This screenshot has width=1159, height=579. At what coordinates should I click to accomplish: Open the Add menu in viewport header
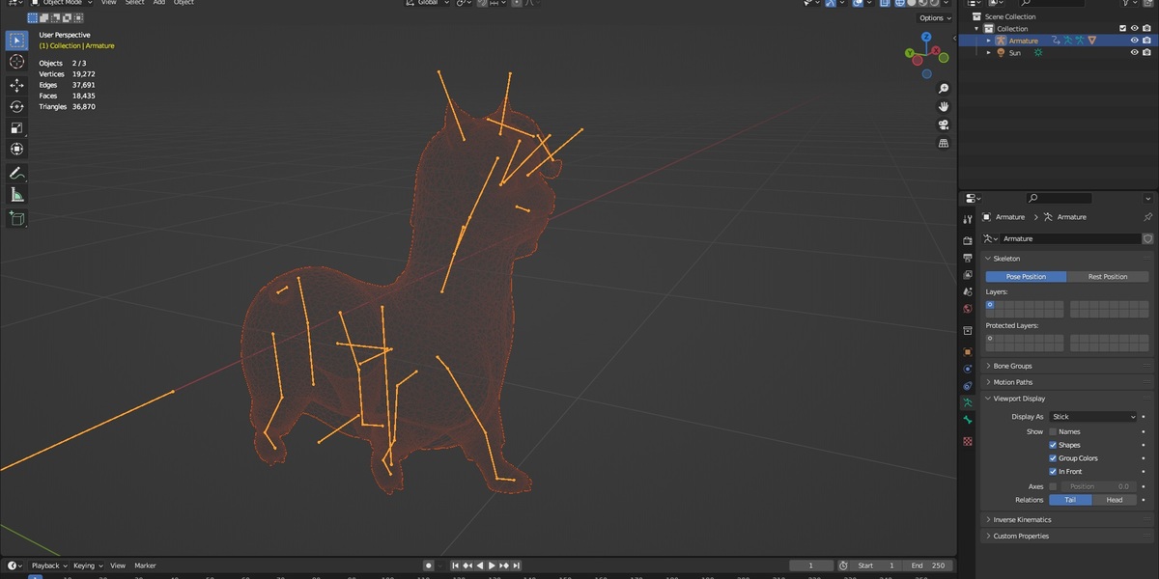point(159,3)
